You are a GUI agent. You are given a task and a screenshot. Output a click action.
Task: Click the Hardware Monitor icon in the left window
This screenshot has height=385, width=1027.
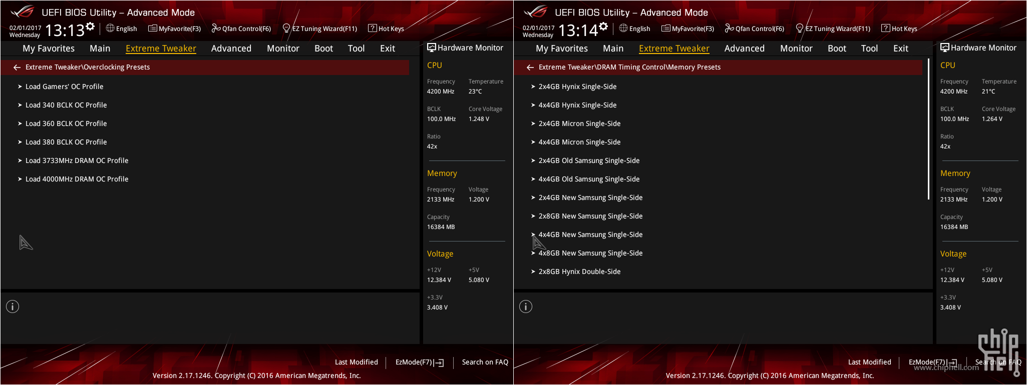point(431,47)
